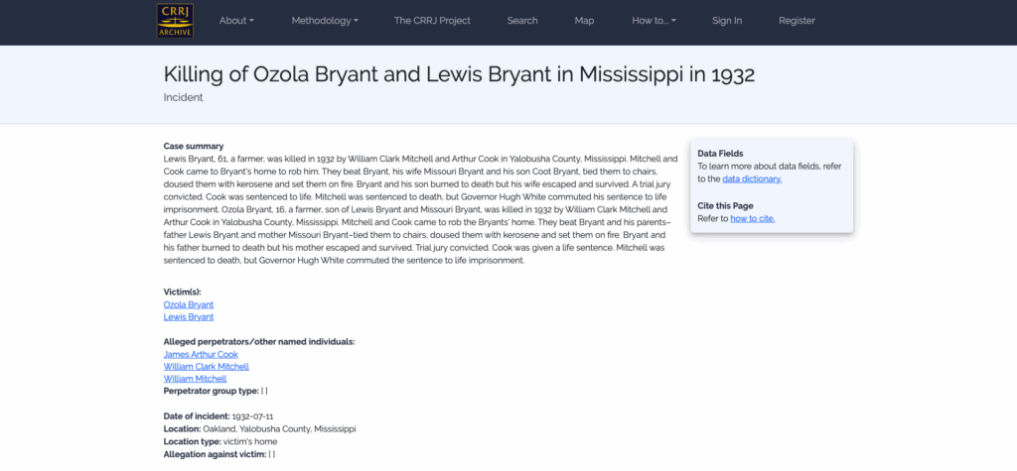View James Arthur Cook's profile
The height and width of the screenshot is (471, 1017).
201,354
